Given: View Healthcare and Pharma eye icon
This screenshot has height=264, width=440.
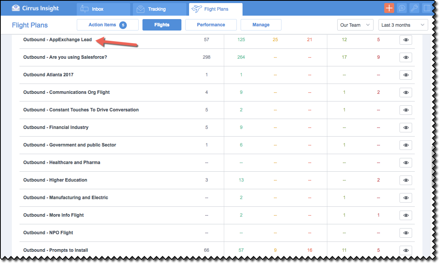Looking at the screenshot, I should coord(406,163).
